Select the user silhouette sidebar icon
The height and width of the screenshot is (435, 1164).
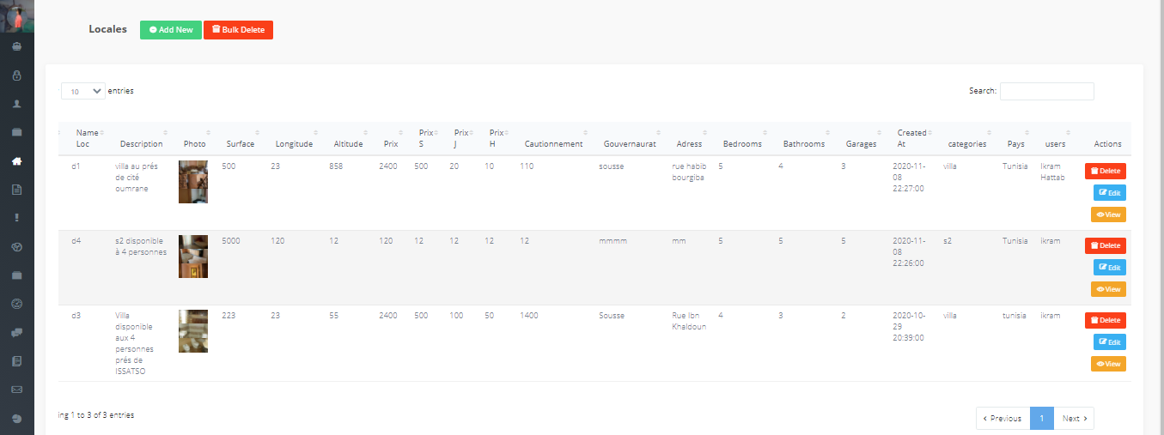point(16,104)
